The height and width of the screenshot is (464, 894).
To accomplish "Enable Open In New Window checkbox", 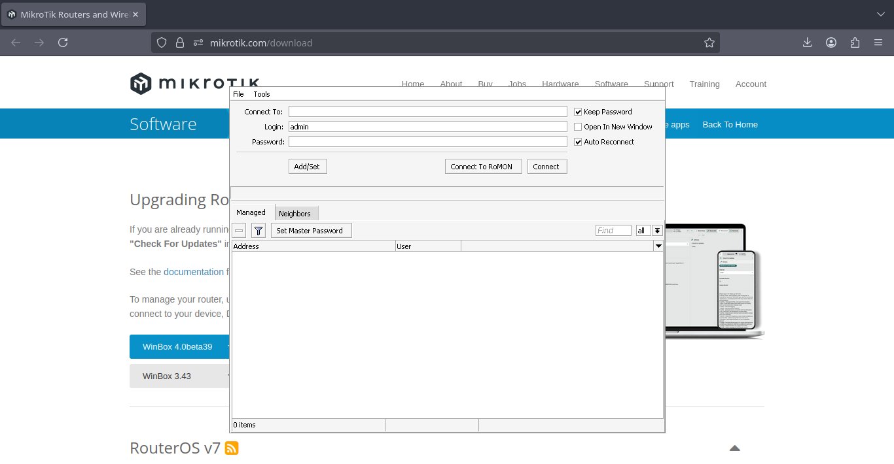I will (x=578, y=127).
